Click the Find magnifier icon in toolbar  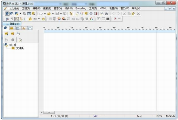click(77, 14)
